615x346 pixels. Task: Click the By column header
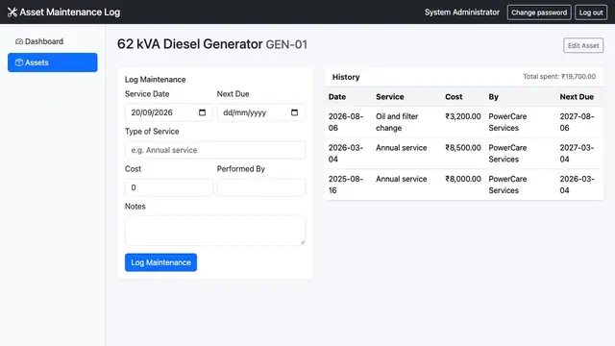[493, 97]
